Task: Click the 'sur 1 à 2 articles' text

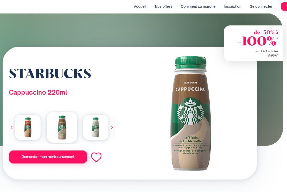Action: (267, 51)
